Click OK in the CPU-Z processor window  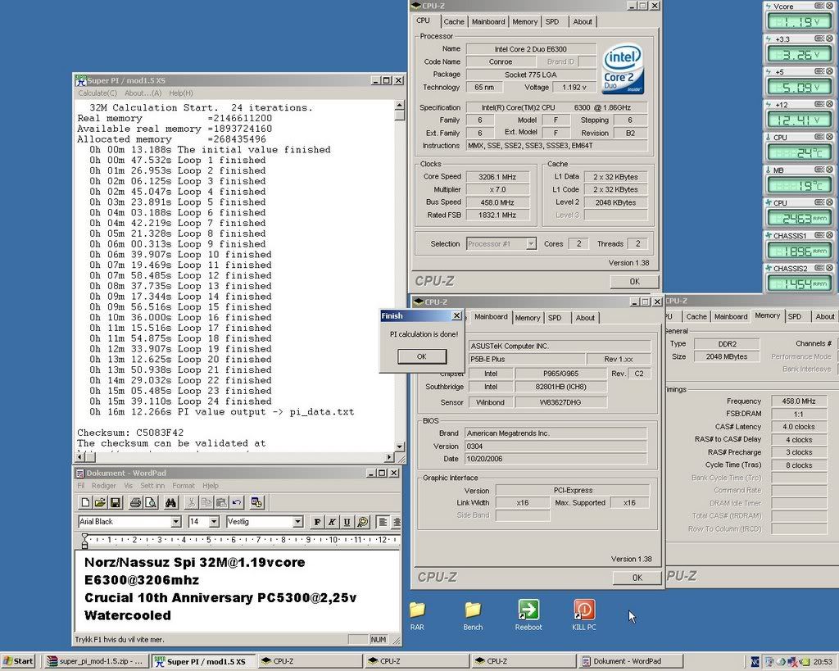(x=634, y=282)
